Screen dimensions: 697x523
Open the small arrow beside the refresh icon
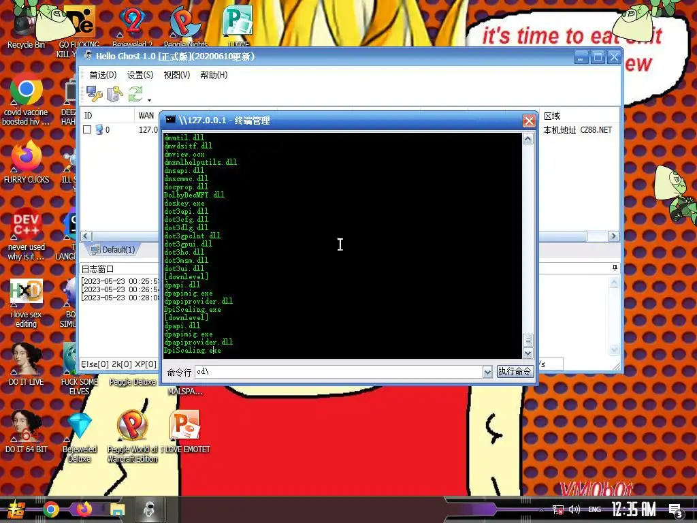(149, 100)
